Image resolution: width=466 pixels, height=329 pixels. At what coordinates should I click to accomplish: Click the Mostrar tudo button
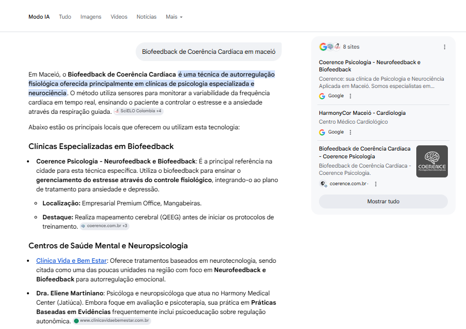(383, 201)
